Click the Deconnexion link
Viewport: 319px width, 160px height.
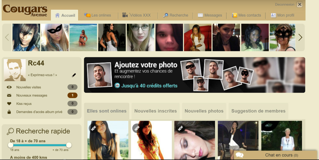285,4
